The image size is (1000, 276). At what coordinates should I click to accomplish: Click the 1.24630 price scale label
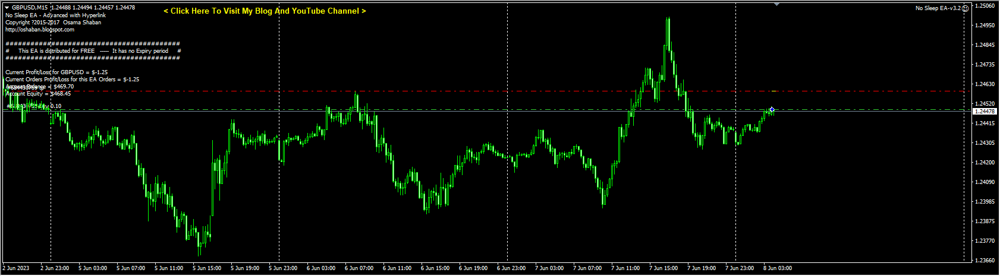coord(985,84)
